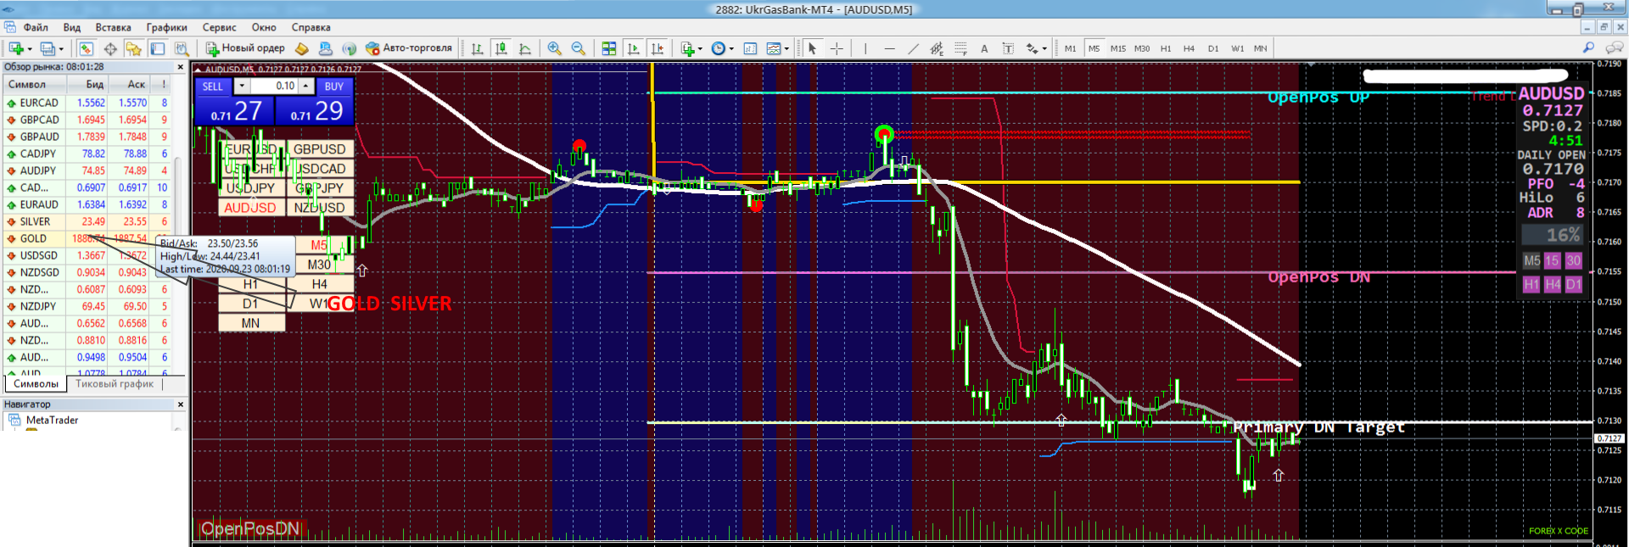Image resolution: width=1629 pixels, height=547 pixels.
Task: Expand the arrows objects dropdown
Action: 1044,48
